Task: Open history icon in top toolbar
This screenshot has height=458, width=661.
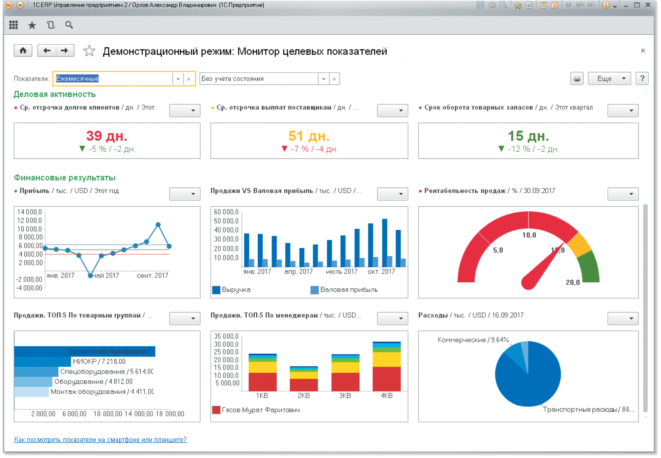Action: tap(51, 25)
